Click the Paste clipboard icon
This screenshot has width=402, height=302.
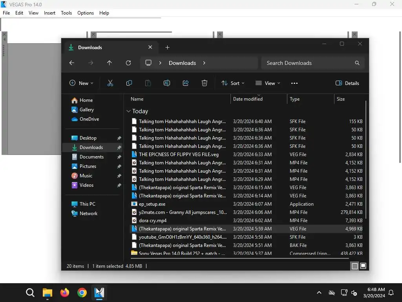[x=148, y=83]
